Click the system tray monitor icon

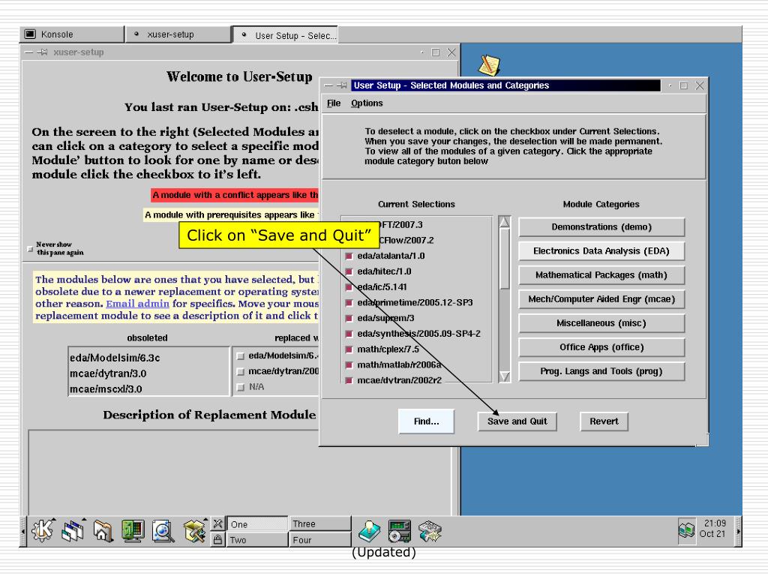pyautogui.click(x=686, y=529)
